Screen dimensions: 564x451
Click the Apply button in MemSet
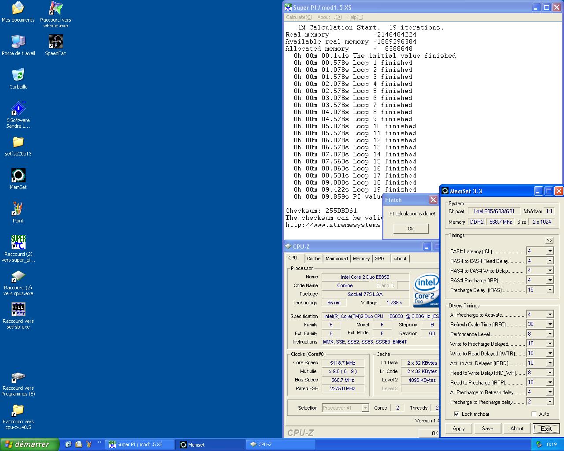coord(459,429)
